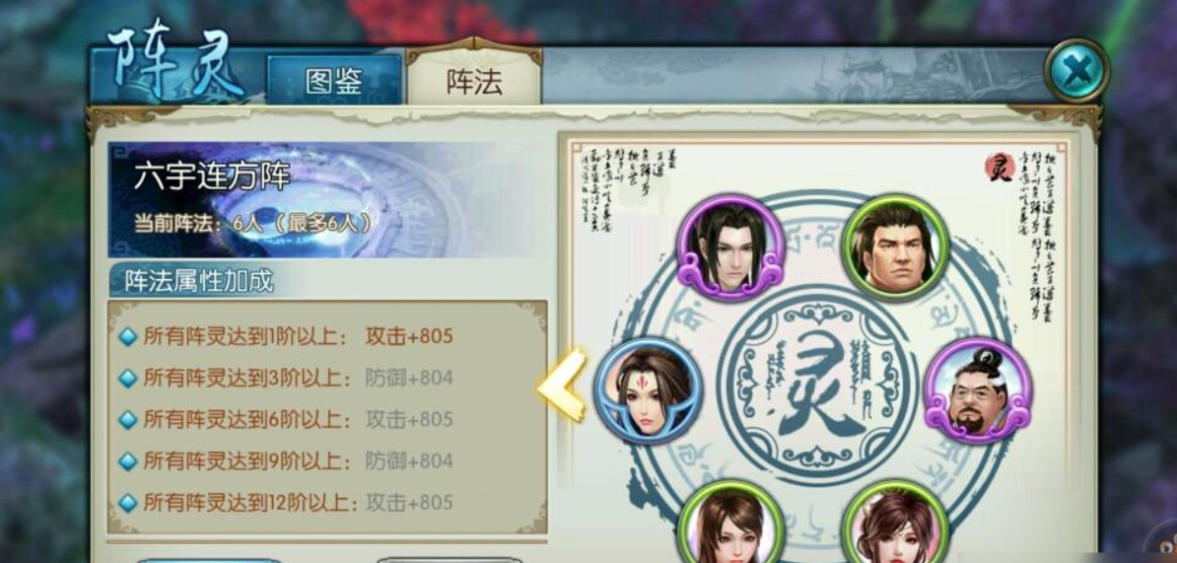
Task: Click the 阵法属性加成 section header
Action: [x=199, y=281]
